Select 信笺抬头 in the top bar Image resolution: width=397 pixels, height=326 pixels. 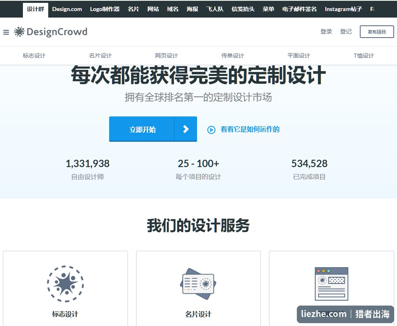pyautogui.click(x=243, y=9)
